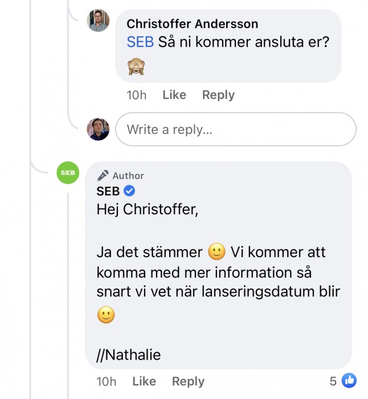Like Christoffer Andersson's comment
368x399 pixels.
click(174, 95)
